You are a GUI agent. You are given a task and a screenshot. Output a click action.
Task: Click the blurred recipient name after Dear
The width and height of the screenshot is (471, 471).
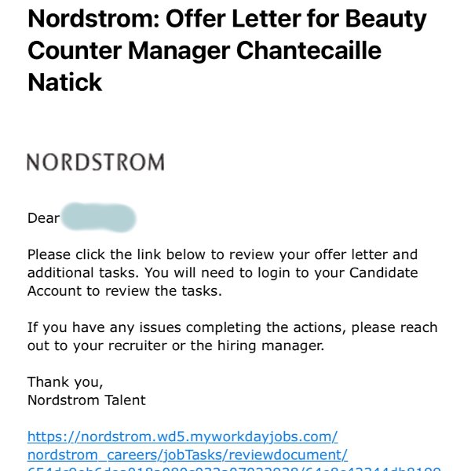tap(99, 217)
